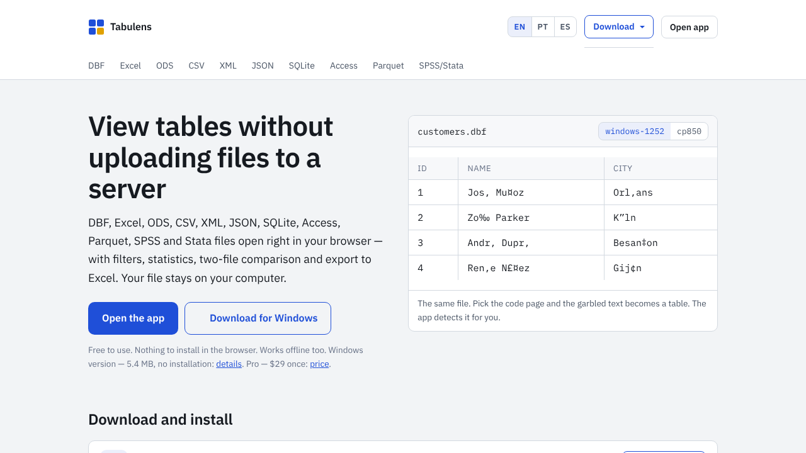Click the customers.dbf file name

click(x=452, y=131)
